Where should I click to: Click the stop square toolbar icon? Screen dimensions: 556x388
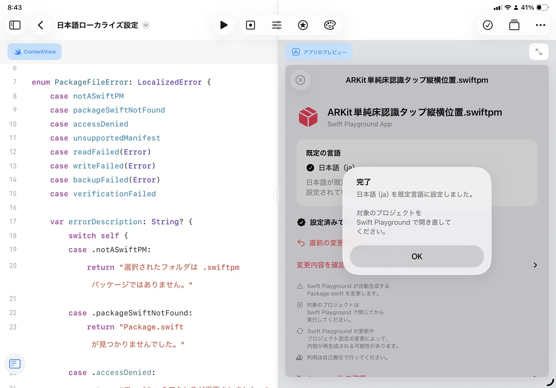[x=251, y=25]
